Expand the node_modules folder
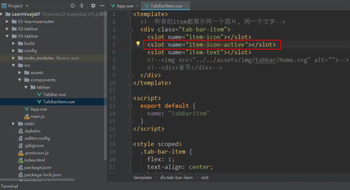Screen dimensions: 350x190 (x=13, y=58)
